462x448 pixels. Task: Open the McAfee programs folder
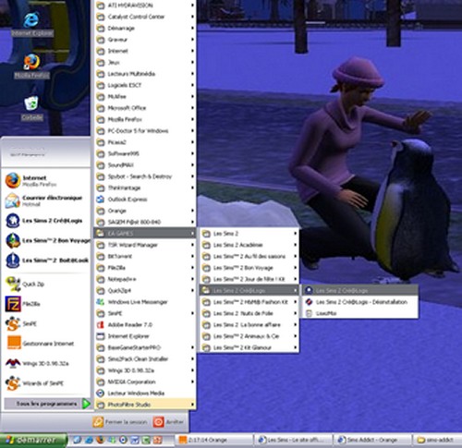145,96
